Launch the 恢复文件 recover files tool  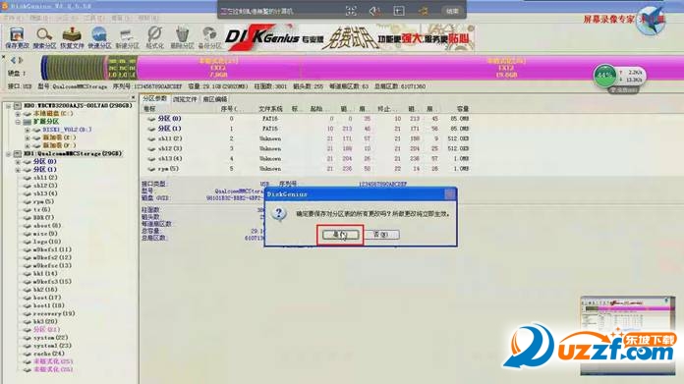pos(72,37)
